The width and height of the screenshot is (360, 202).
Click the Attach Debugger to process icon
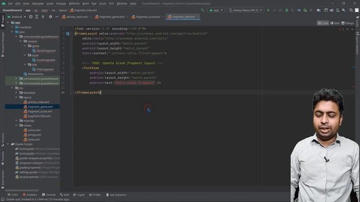305,10
